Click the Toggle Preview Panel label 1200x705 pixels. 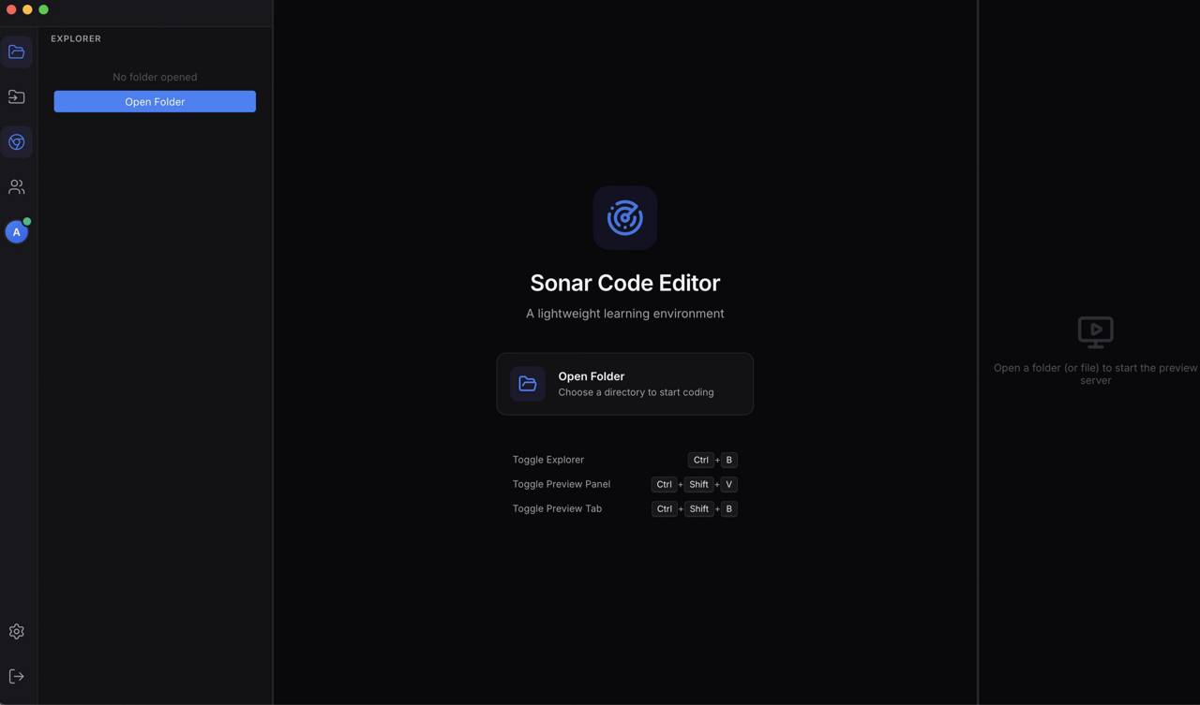pyautogui.click(x=562, y=484)
